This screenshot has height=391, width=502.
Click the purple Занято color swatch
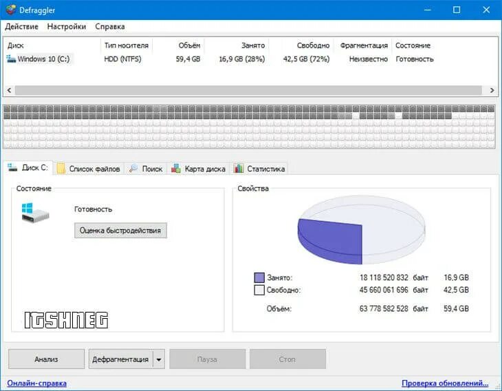[x=259, y=277]
